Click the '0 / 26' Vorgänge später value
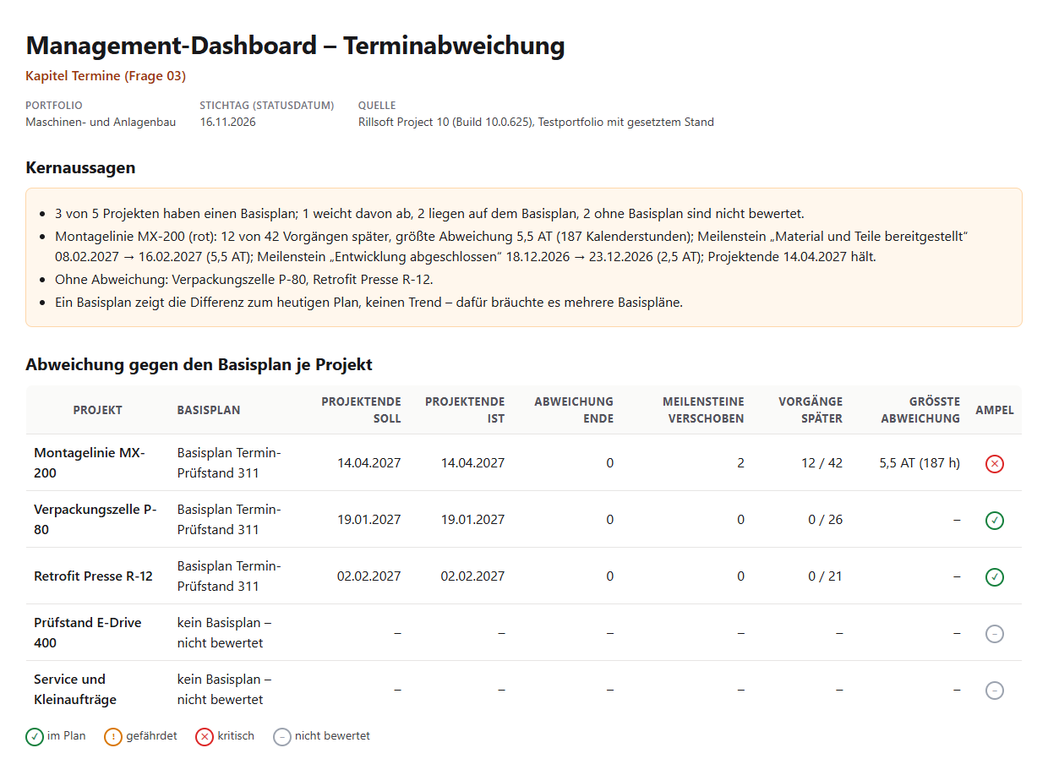The image size is (1048, 759). coord(826,520)
